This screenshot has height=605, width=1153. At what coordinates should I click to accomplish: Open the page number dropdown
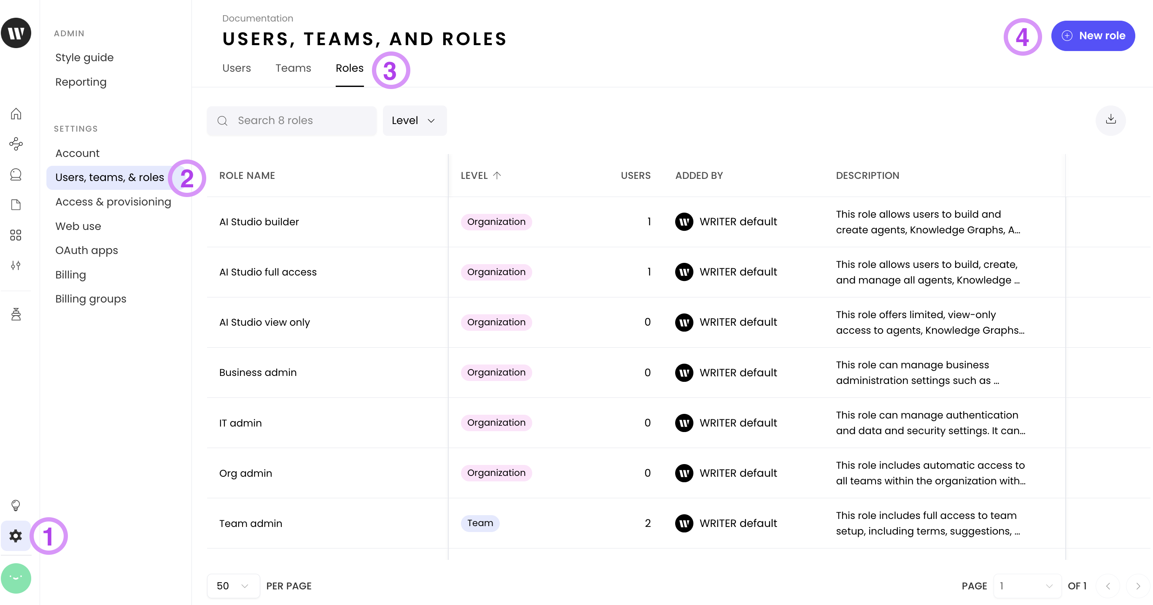click(1026, 586)
